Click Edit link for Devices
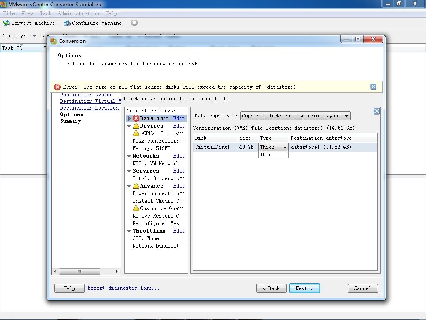 pyautogui.click(x=179, y=126)
